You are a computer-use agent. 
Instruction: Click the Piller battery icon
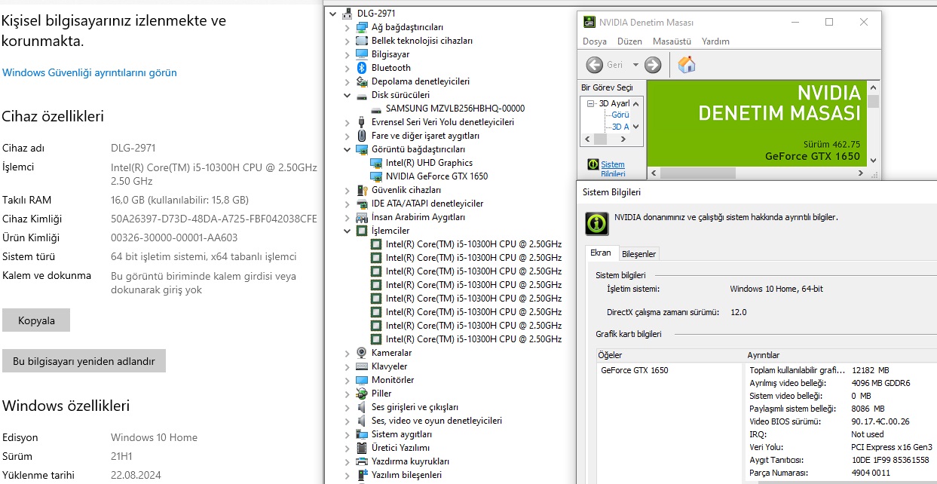coord(362,394)
